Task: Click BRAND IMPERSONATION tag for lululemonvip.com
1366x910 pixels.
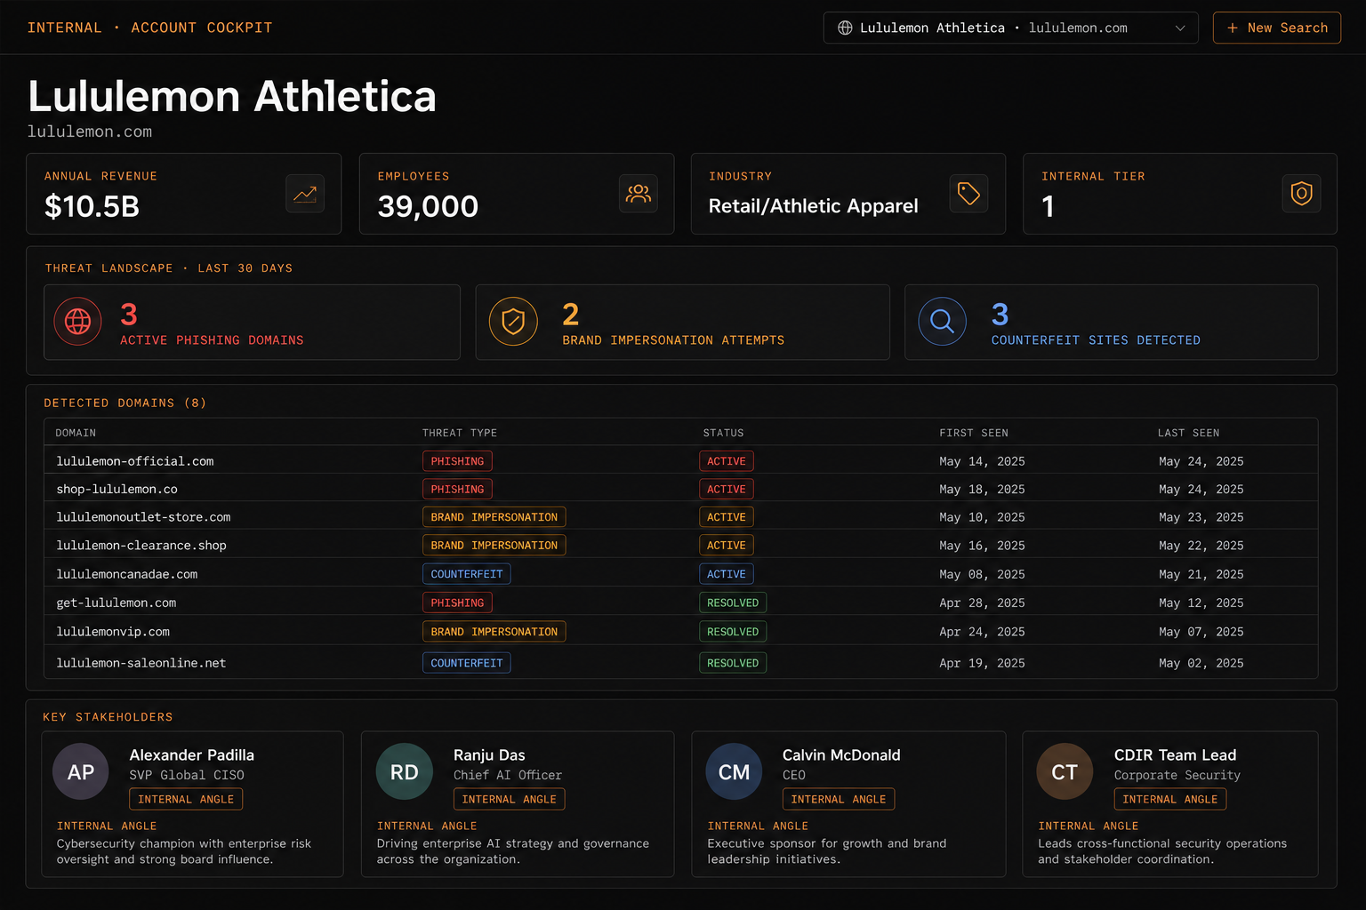Action: (494, 632)
